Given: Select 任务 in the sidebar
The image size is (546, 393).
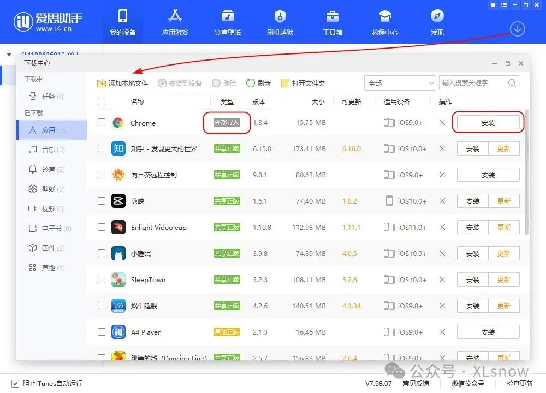Looking at the screenshot, I should (x=51, y=97).
